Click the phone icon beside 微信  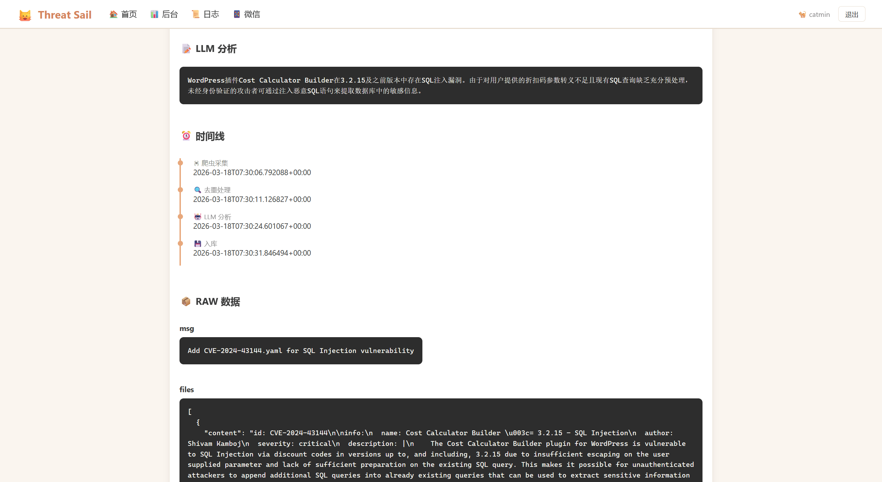tap(237, 14)
